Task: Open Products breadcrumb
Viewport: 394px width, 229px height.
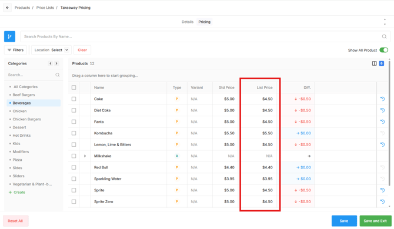Action: click(22, 8)
